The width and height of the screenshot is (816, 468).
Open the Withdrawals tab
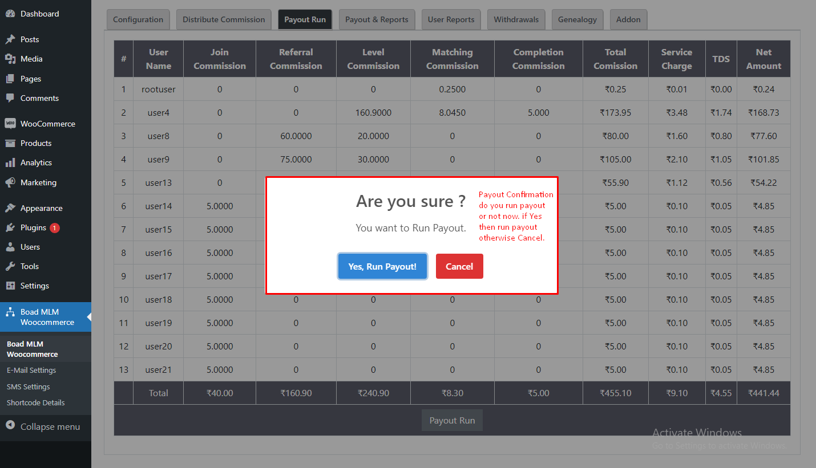click(516, 19)
